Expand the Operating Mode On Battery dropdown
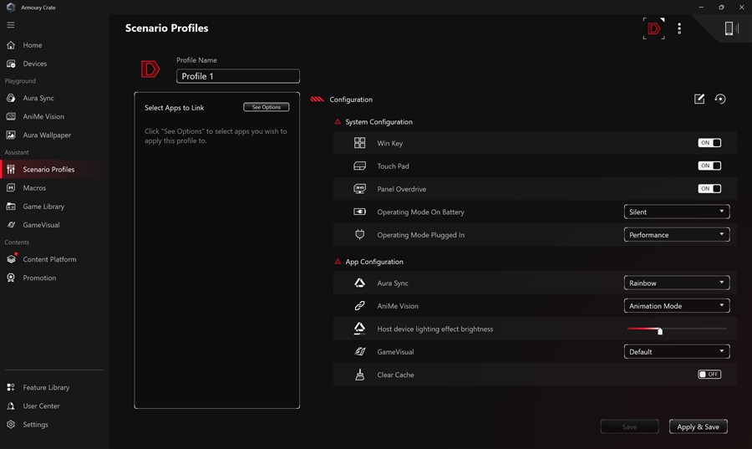Image resolution: width=752 pixels, height=449 pixels. pos(676,212)
